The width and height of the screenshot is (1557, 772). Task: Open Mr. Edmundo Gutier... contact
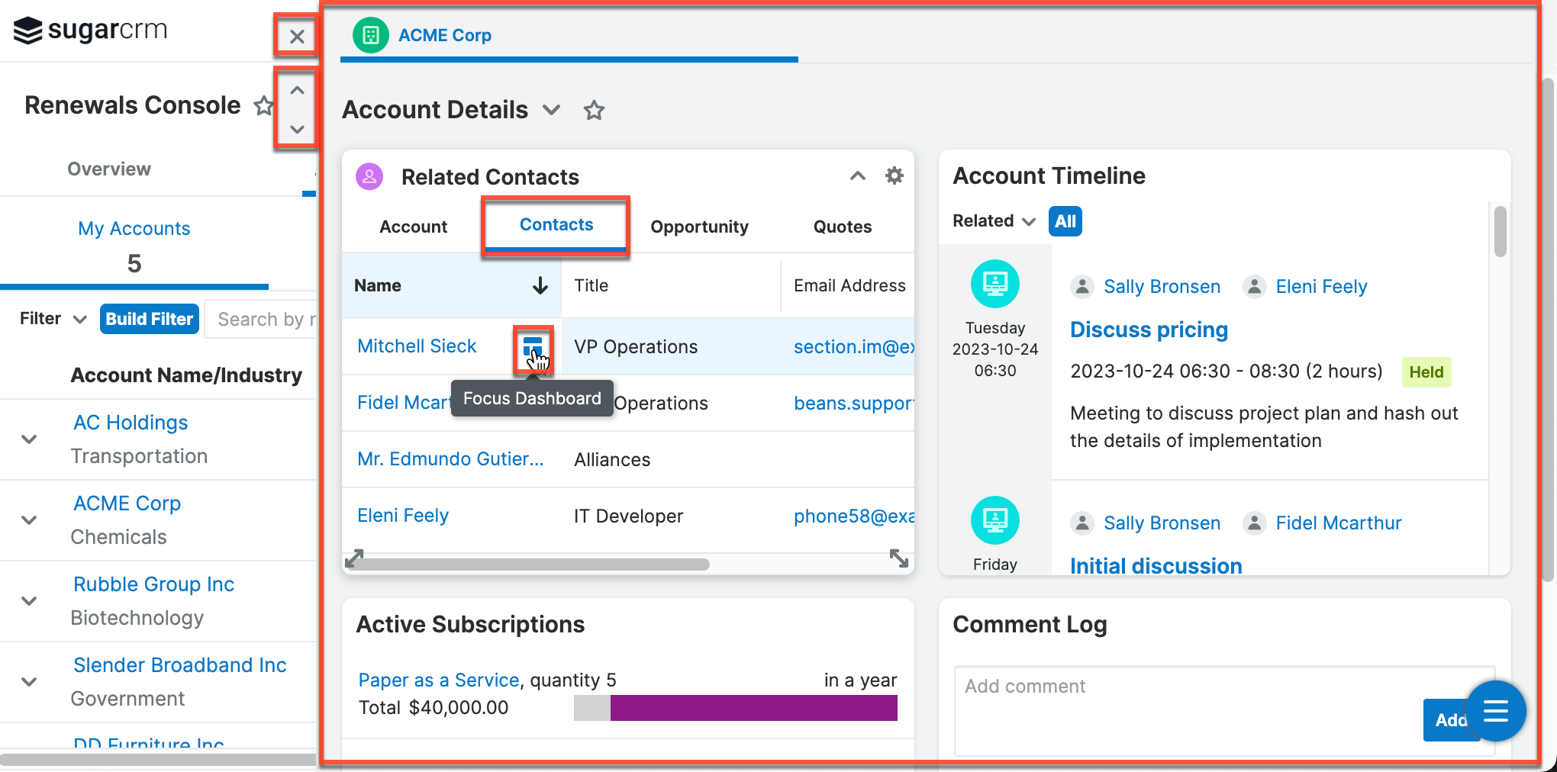click(x=450, y=459)
